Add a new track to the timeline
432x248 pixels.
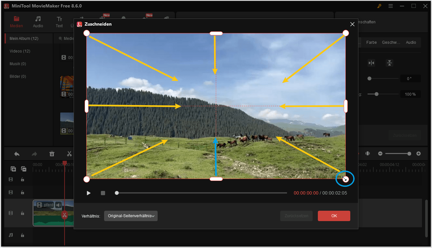point(13,169)
